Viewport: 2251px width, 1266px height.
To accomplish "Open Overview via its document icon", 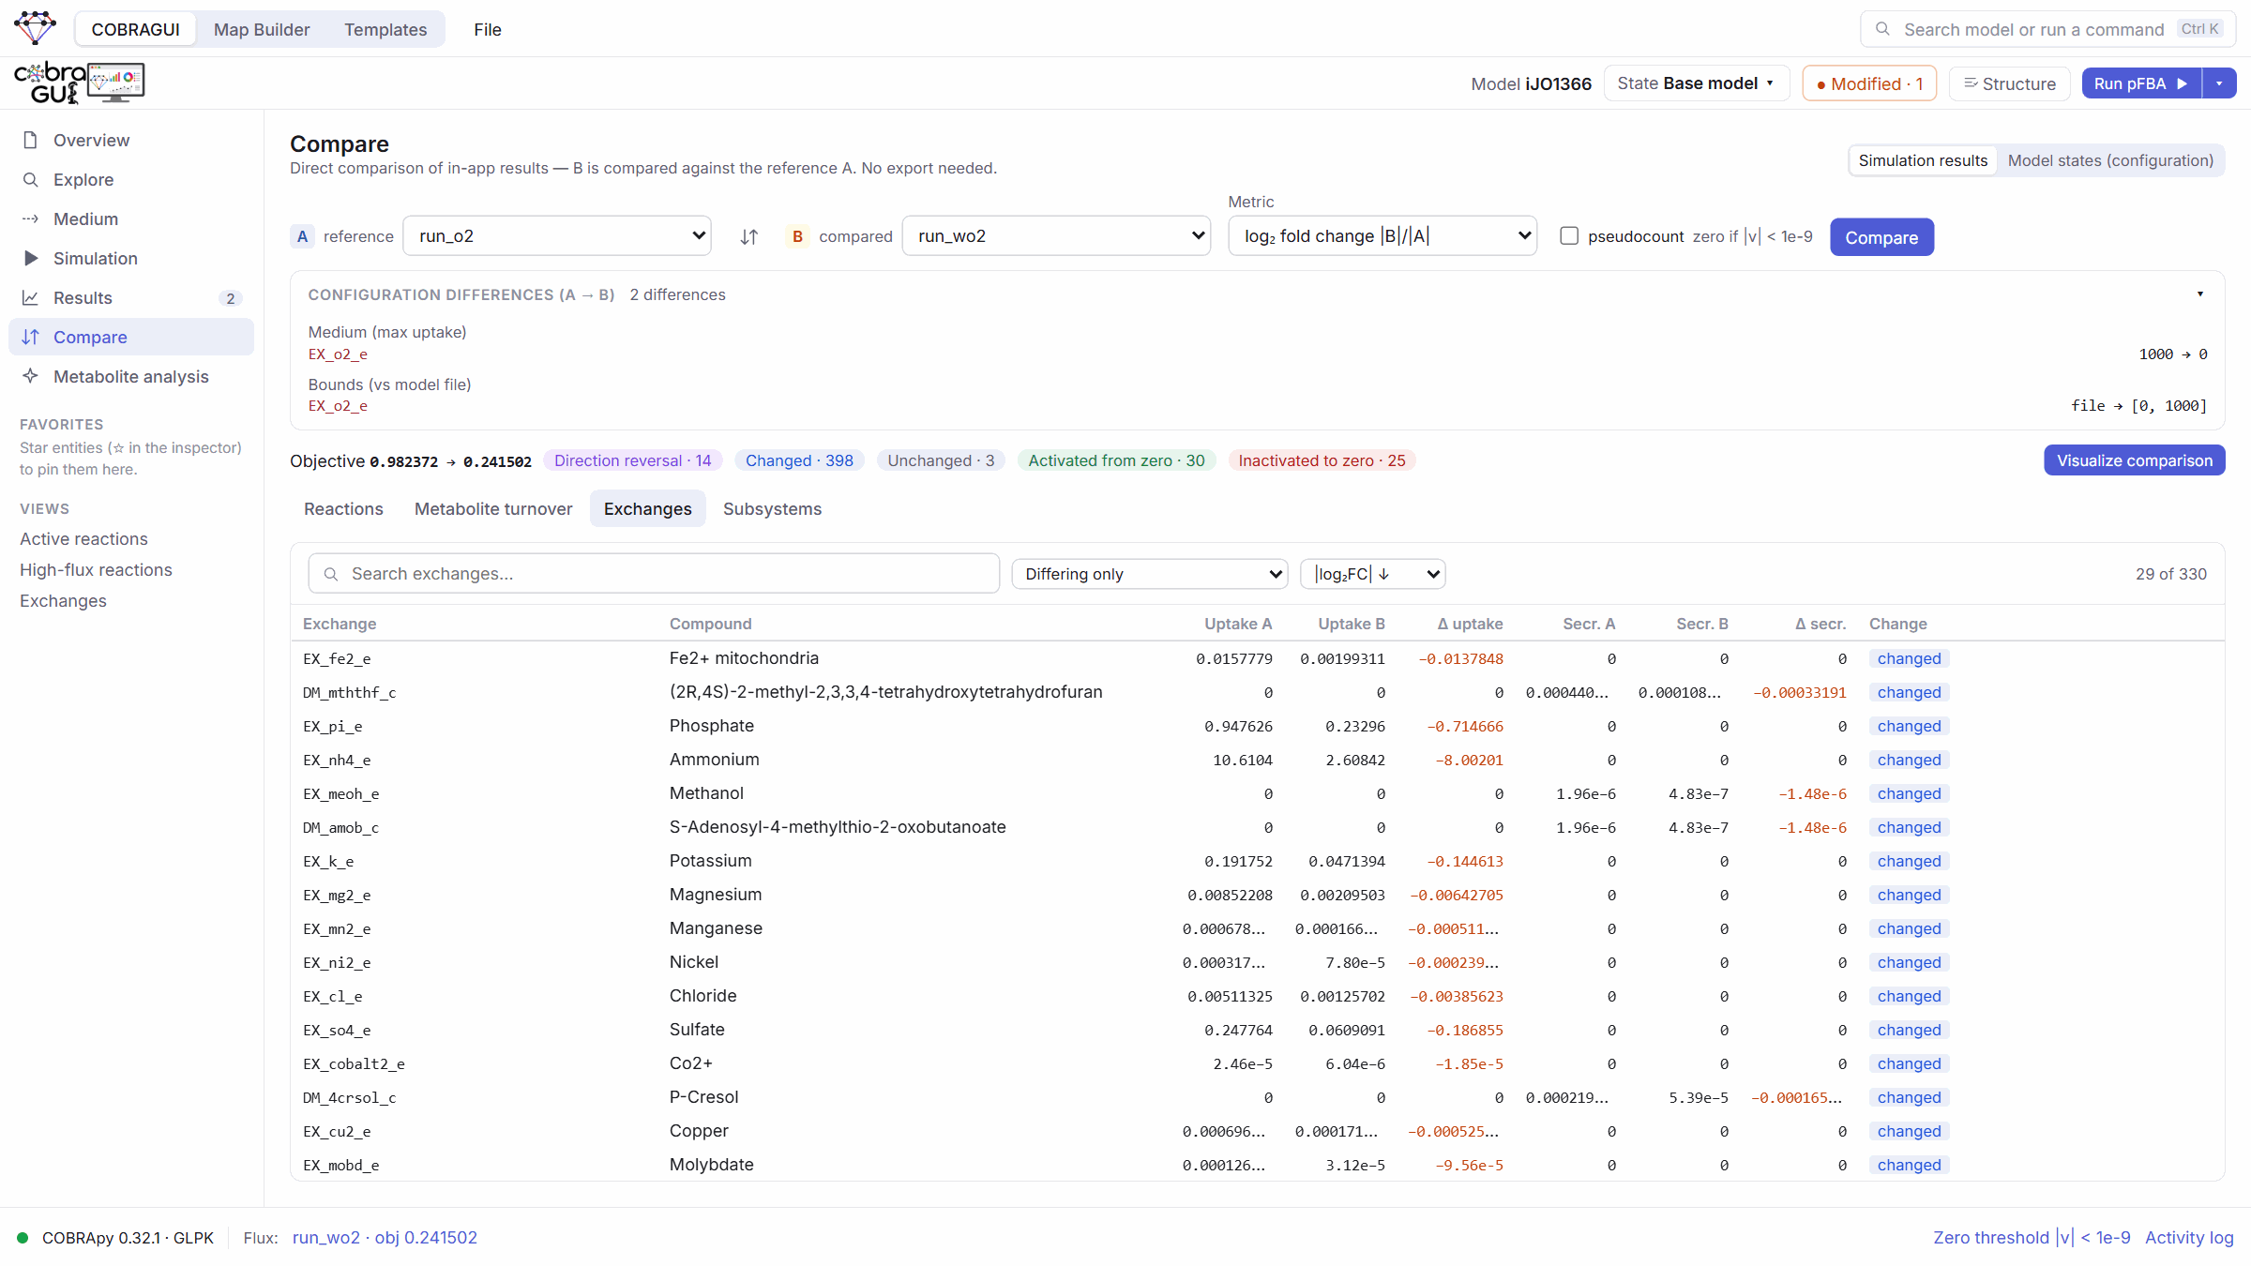I will pos(31,140).
